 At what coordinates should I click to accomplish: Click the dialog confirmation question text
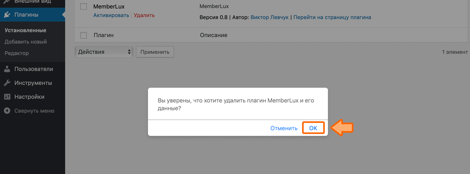point(236,104)
